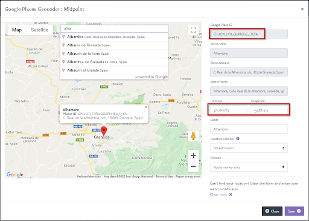
Task: Click the Save button
Action: click(x=294, y=211)
